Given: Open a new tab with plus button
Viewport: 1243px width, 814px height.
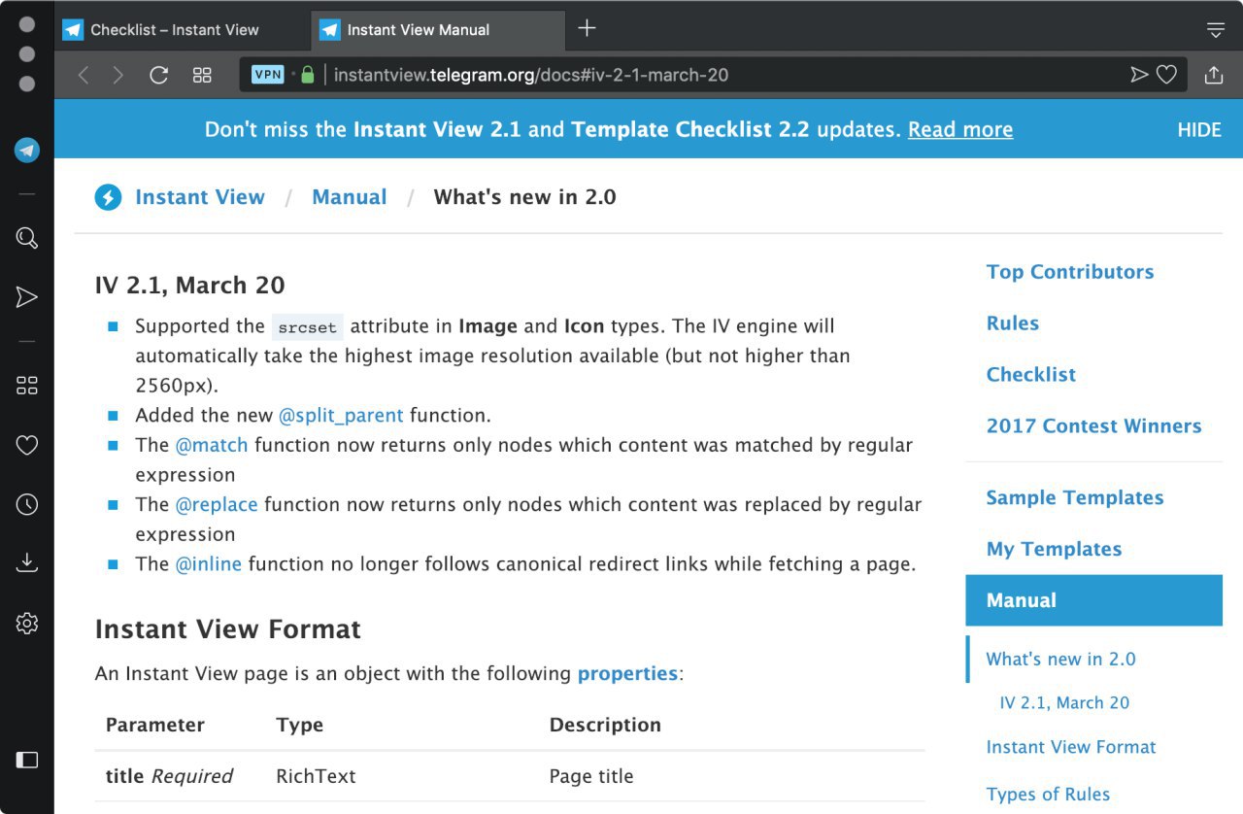Looking at the screenshot, I should [x=587, y=28].
